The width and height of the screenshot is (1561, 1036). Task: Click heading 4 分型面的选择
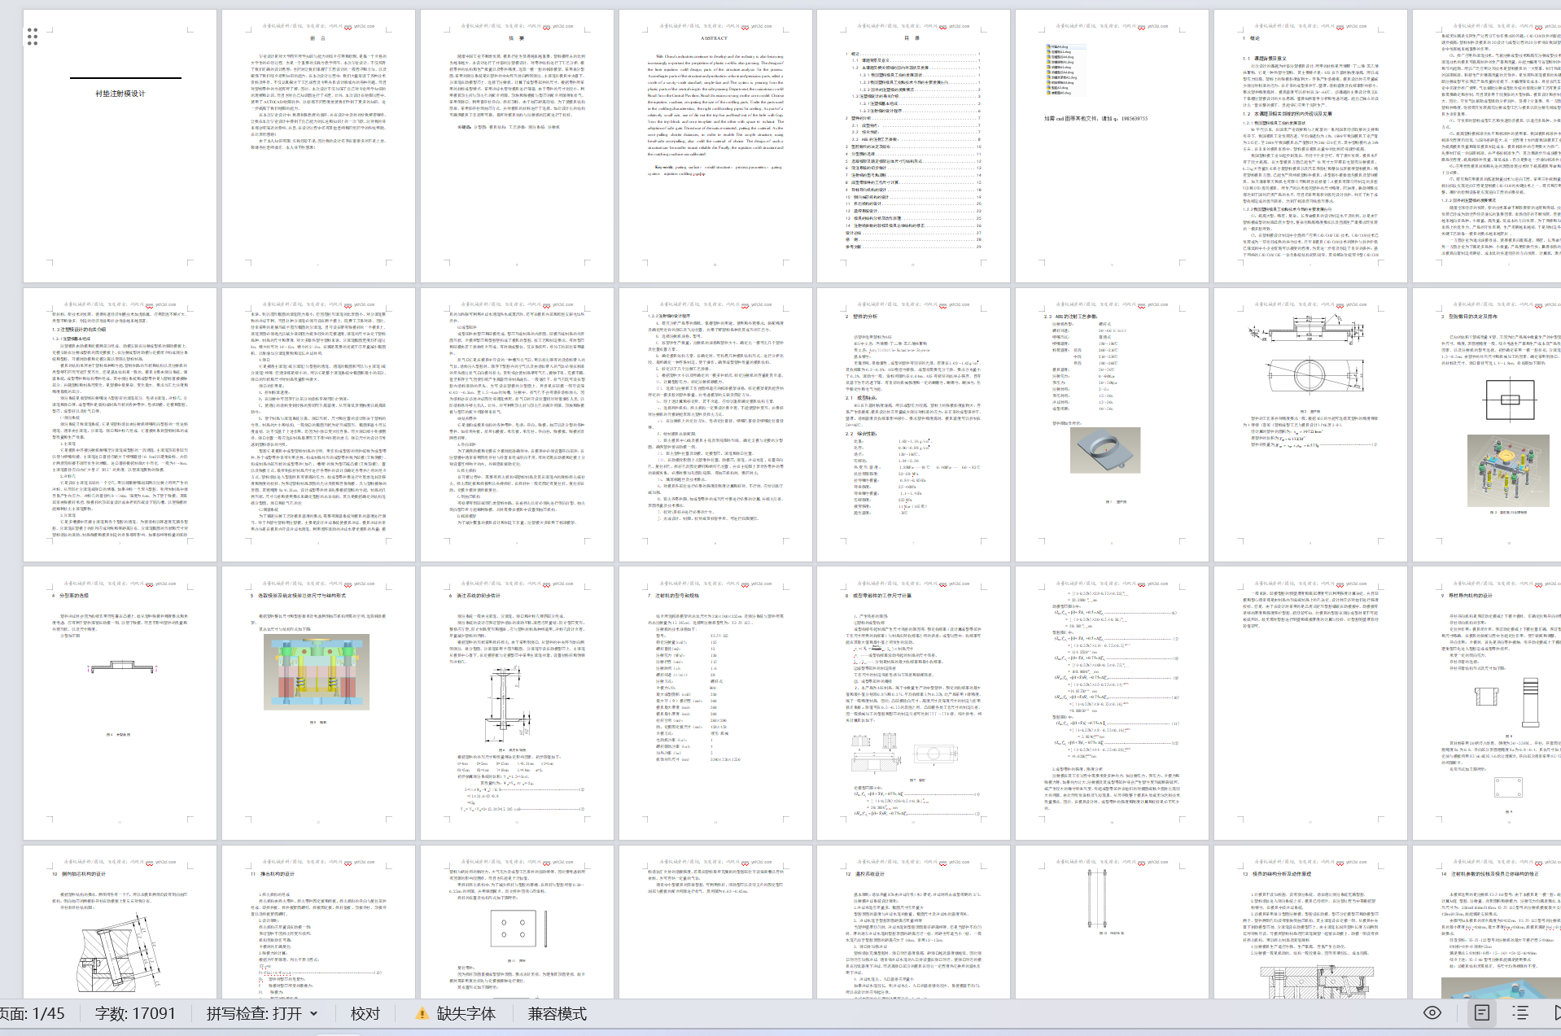70,596
